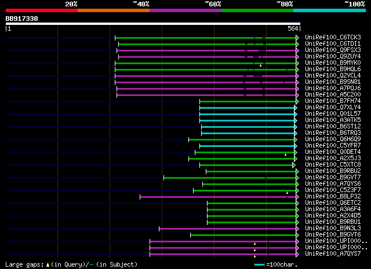Click the cyan arrowhead ending Q01L57 alignment
Viewport: 371px width, 269px height.
(296, 115)
